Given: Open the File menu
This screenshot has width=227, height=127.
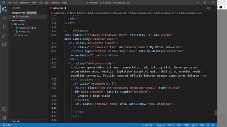Looking at the screenshot, I should pyautogui.click(x=9, y=2).
